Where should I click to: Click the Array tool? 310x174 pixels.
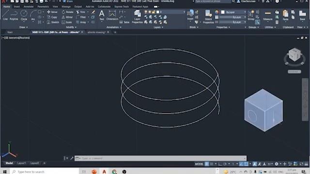(81, 22)
